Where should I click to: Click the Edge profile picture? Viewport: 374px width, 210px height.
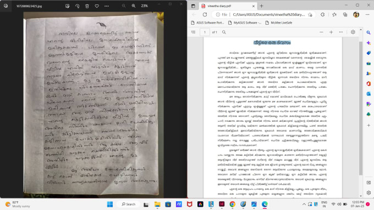(x=356, y=14)
